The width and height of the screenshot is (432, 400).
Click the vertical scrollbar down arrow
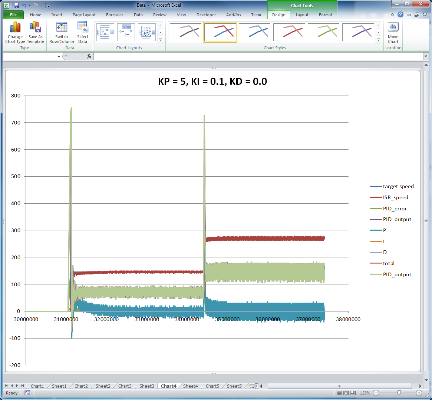[x=426, y=380]
